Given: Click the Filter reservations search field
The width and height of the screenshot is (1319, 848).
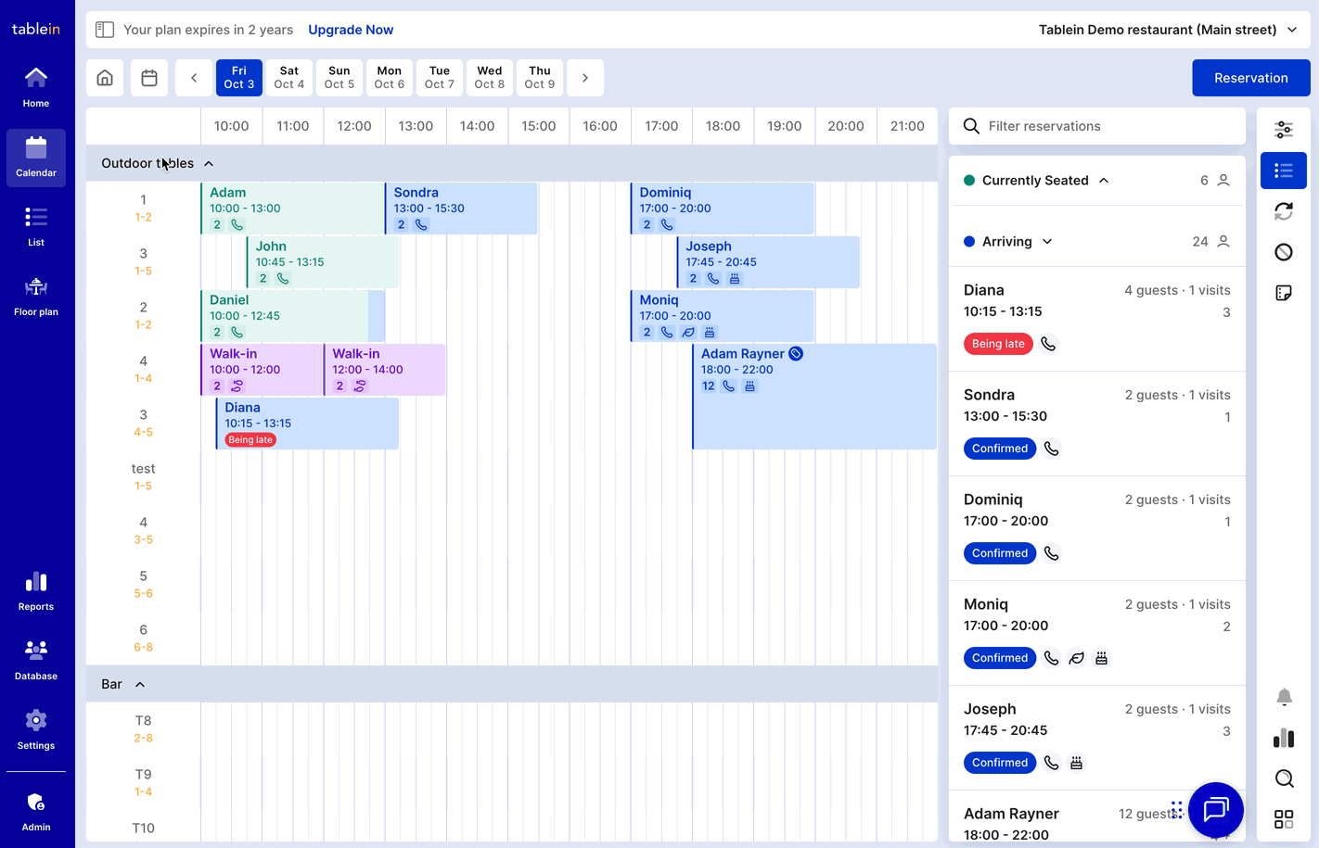Looking at the screenshot, I should tap(1108, 126).
